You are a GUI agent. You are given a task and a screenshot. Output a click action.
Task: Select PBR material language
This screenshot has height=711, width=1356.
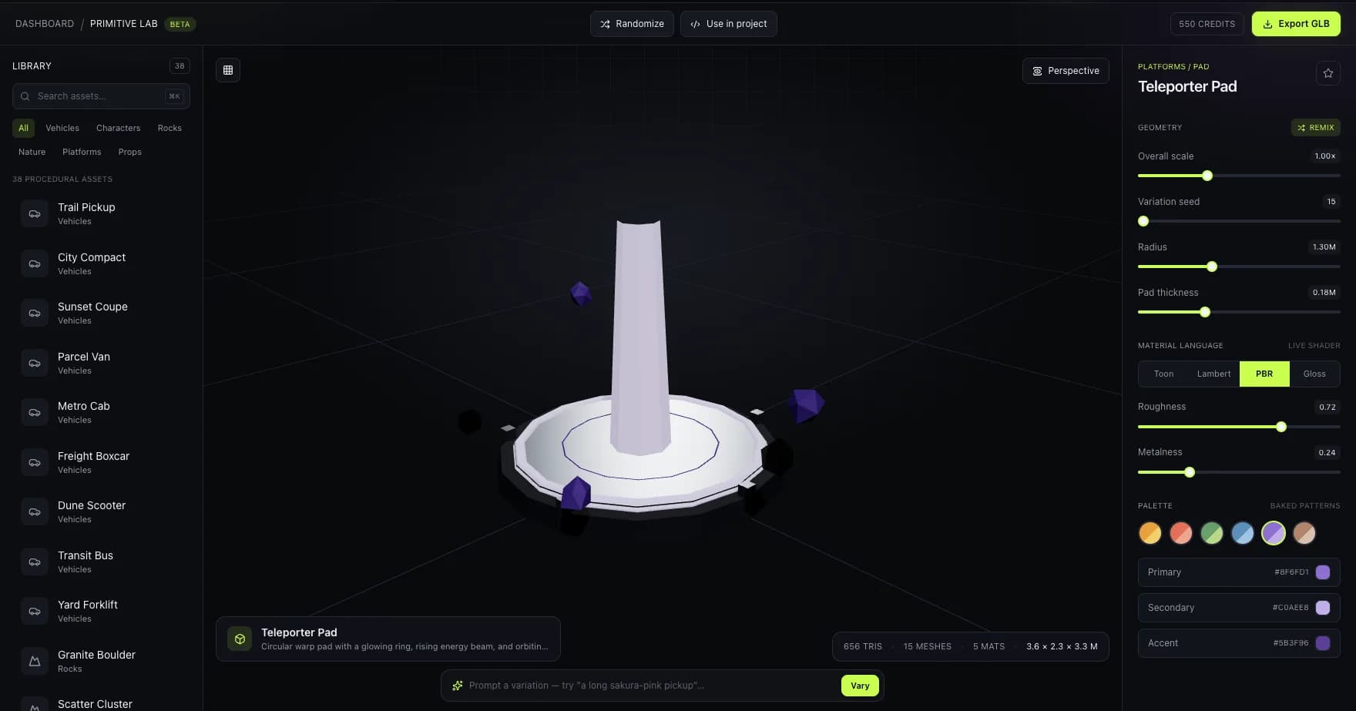click(x=1264, y=374)
